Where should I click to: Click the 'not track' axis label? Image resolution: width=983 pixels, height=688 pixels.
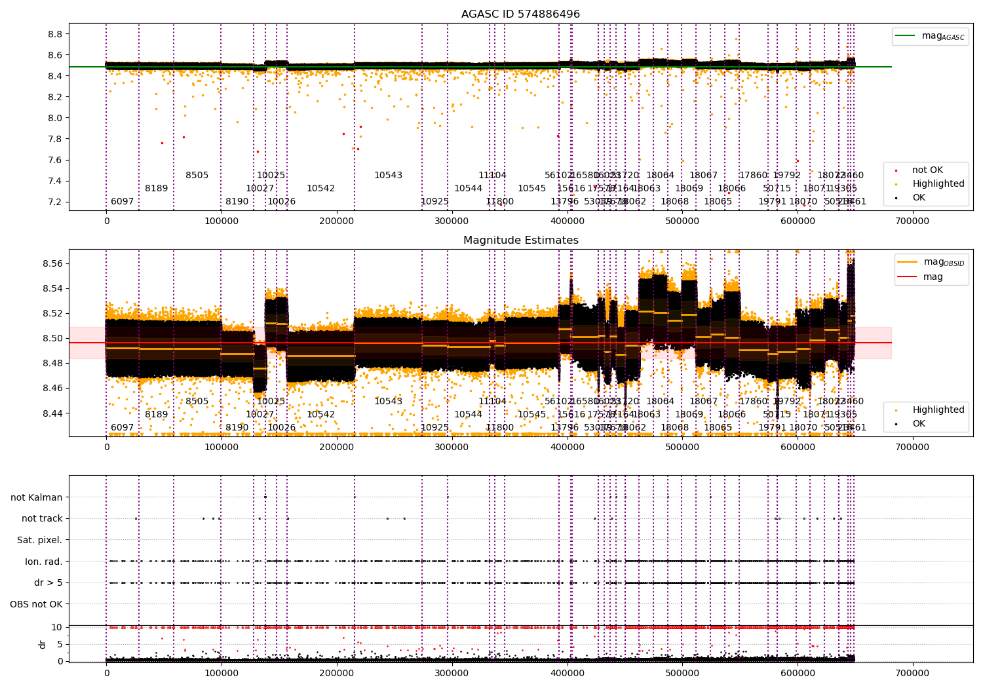click(x=42, y=518)
